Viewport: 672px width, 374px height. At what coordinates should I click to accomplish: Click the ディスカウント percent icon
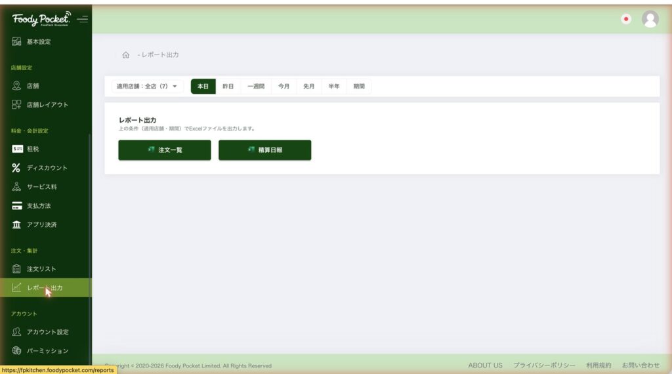[16, 167]
